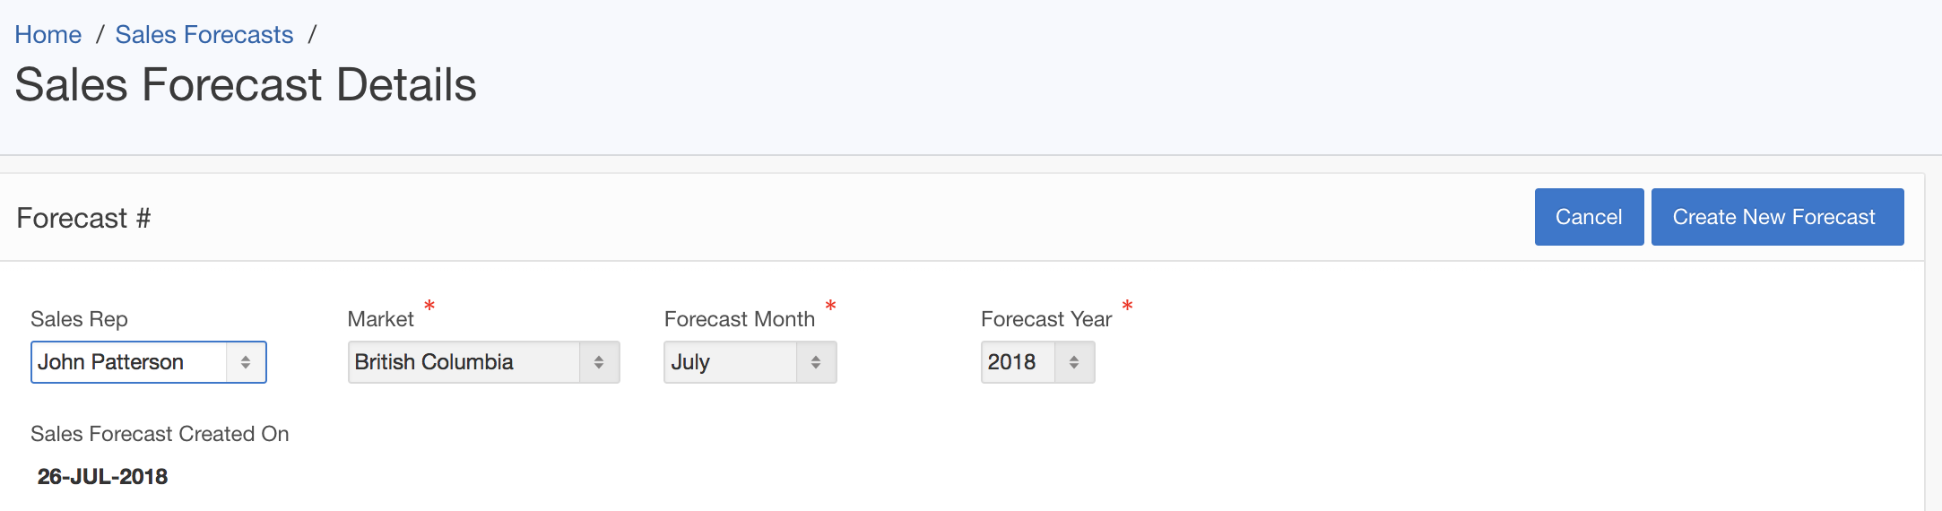Click the red required asterisk beside Forecast Year
Screen dimensions: 1942x511
(x=1127, y=307)
